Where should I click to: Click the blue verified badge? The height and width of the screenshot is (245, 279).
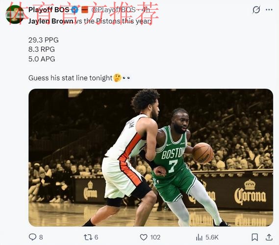click(x=75, y=10)
